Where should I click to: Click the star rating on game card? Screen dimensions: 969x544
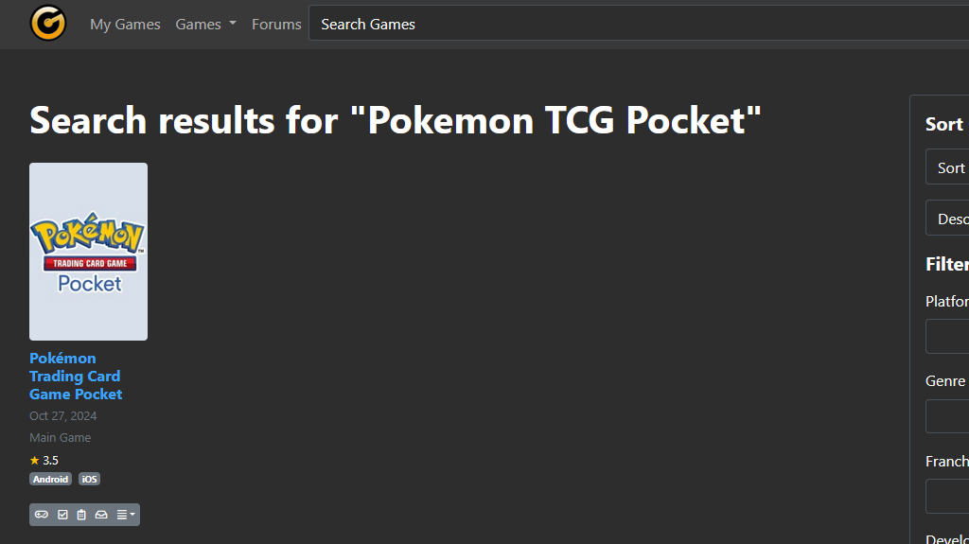click(44, 461)
